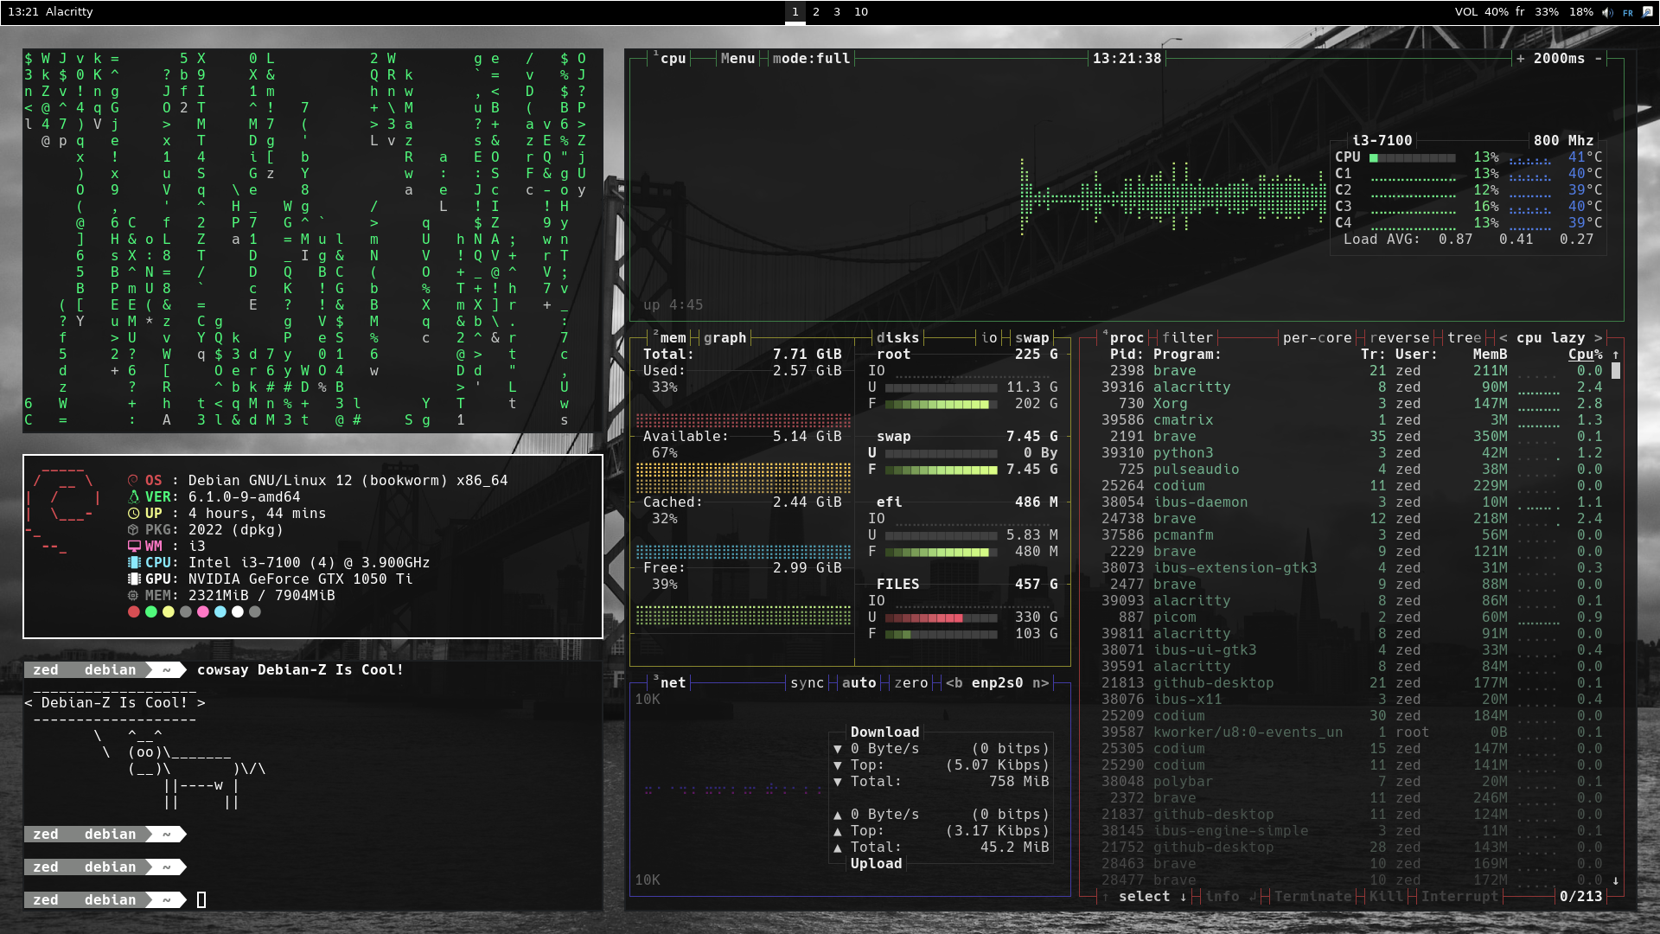Enable reverse sorting of the process list
The image size is (1660, 934).
point(1399,337)
